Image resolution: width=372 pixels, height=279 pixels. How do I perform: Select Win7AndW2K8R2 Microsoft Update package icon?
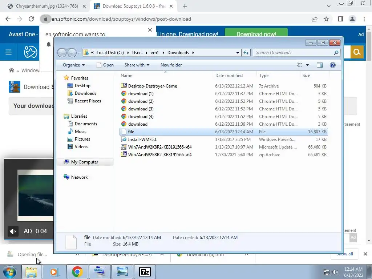(x=124, y=147)
